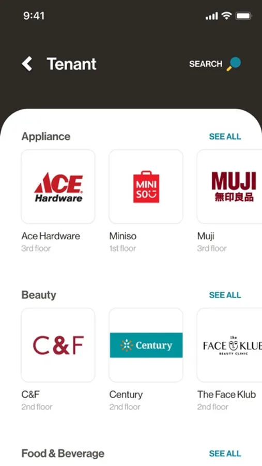Click the magnifying glass search icon
The width and height of the screenshot is (262, 466).
click(x=234, y=64)
